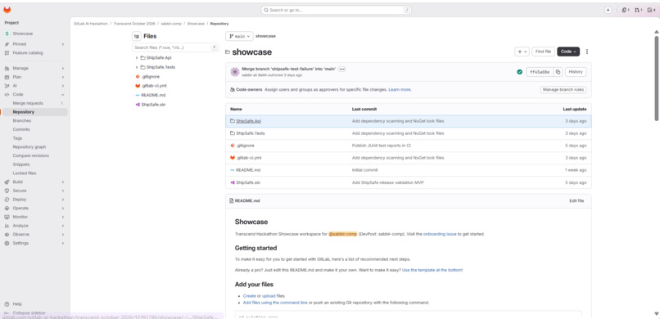Click the .gitlab-ci.yml icon in Files tree

coord(138,86)
